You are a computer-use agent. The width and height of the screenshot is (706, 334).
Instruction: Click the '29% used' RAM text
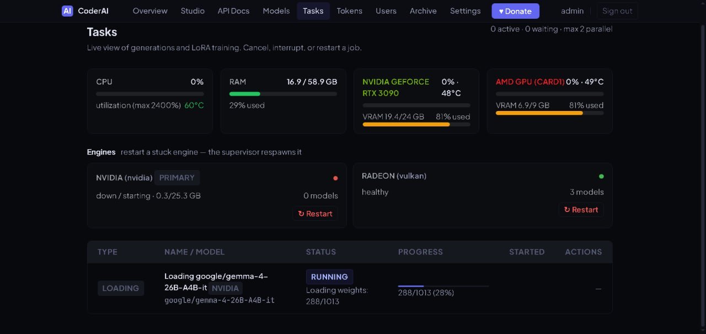pyautogui.click(x=247, y=105)
